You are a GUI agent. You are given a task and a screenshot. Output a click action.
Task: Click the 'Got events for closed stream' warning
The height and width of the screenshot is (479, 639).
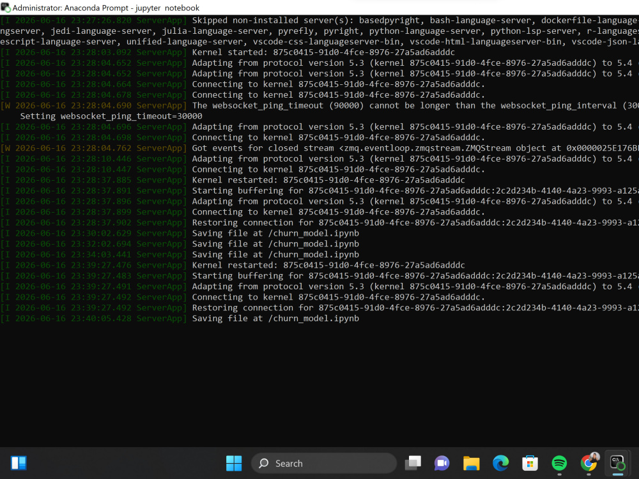pos(319,148)
